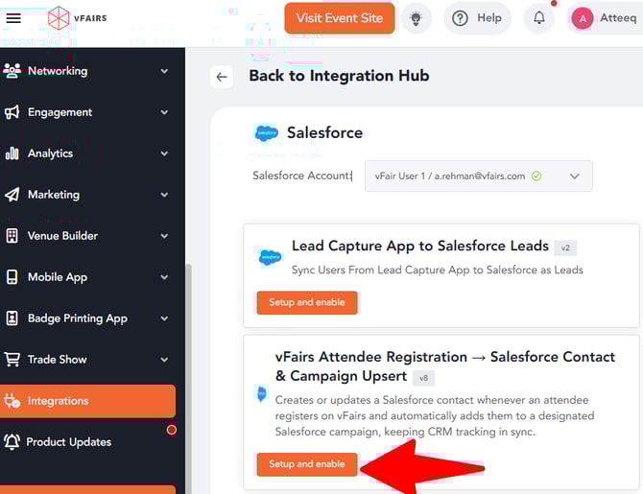
Task: Click the Trade Show cart icon
Action: pyautogui.click(x=12, y=360)
